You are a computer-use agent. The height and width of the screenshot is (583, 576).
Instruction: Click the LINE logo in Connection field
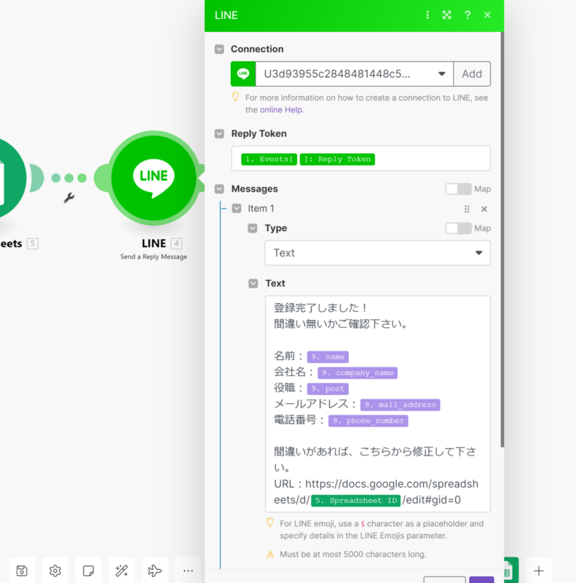pos(243,74)
